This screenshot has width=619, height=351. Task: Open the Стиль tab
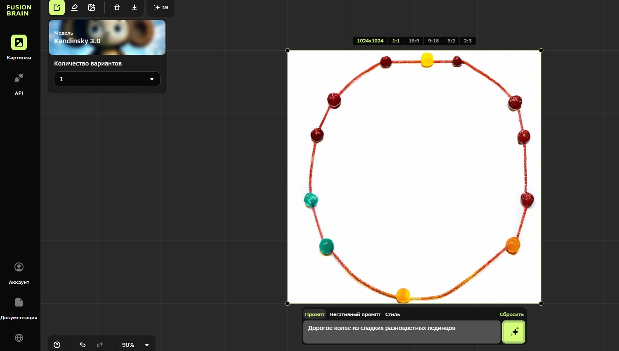pos(392,314)
